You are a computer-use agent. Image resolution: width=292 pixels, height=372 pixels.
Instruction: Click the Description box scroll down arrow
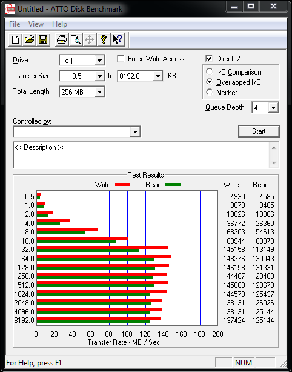pos(274,163)
